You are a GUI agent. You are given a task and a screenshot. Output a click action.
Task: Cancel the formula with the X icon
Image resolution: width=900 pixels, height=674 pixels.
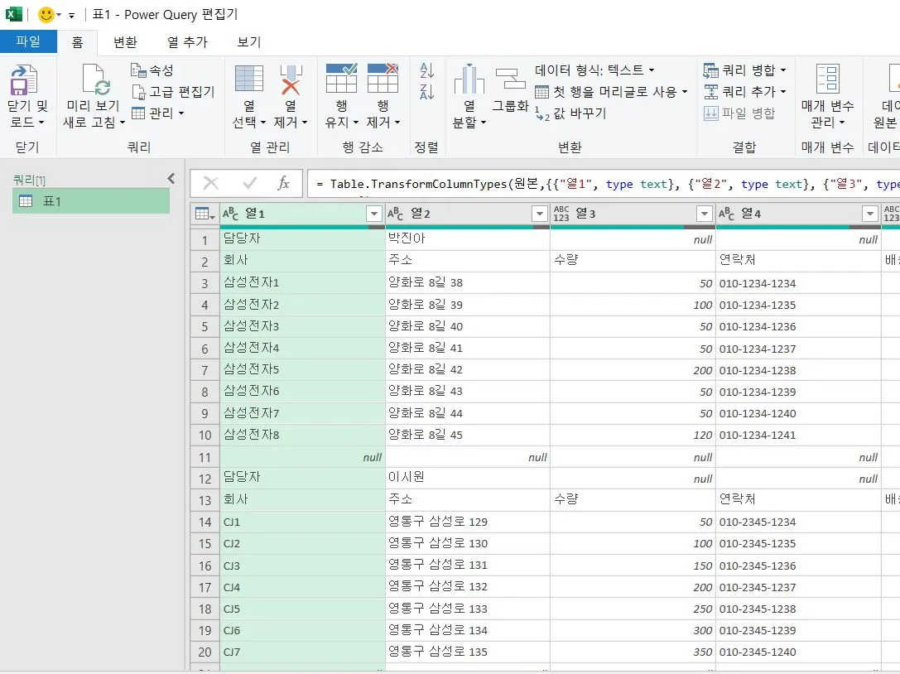(x=211, y=184)
